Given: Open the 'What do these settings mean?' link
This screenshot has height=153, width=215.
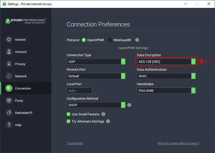Looking at the screenshot, I should pyautogui.click(x=178, y=143).
